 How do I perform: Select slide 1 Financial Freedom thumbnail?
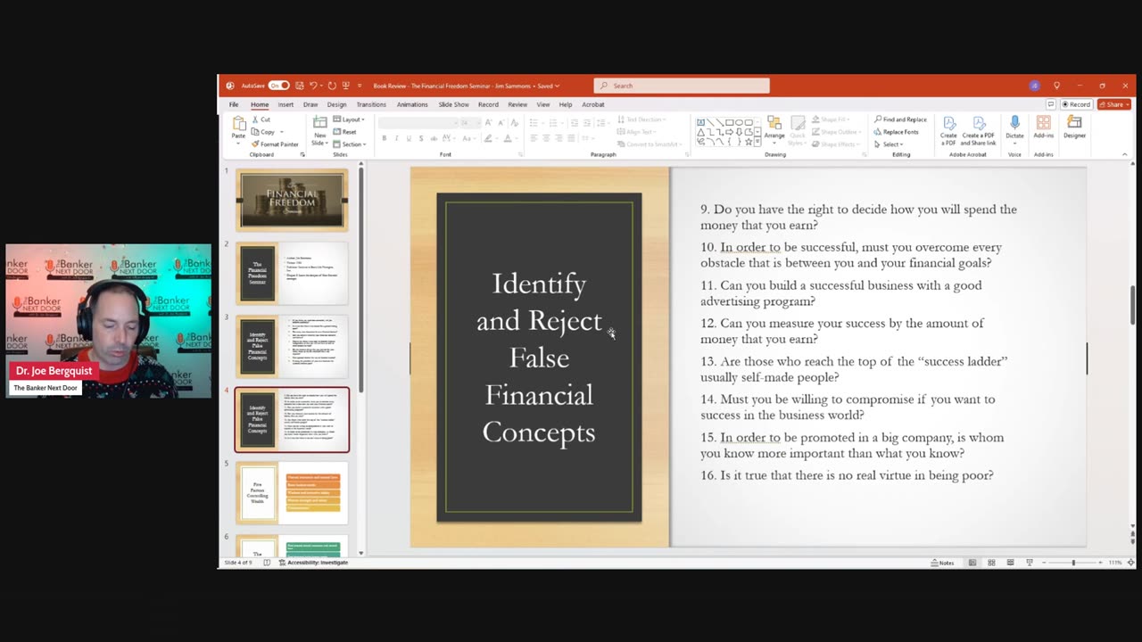click(x=292, y=201)
